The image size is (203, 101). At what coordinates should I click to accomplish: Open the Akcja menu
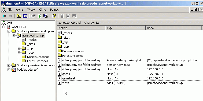click(x=19, y=10)
